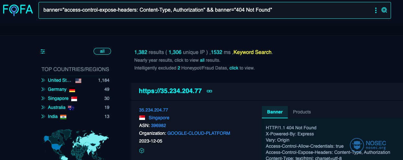403x160 pixels.
Task: Click the Keyword Search label
Action: (x=252, y=52)
